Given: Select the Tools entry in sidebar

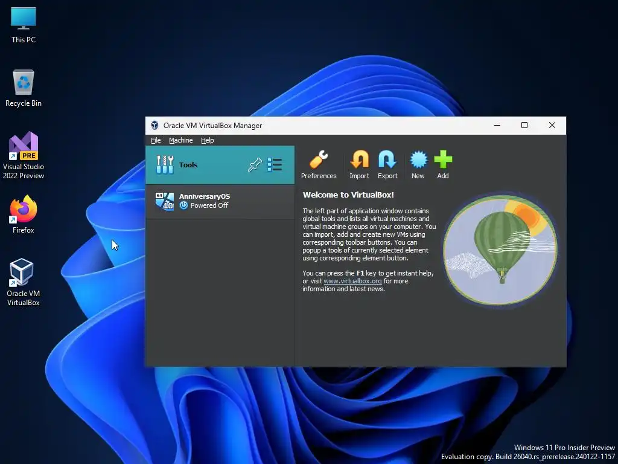Looking at the screenshot, I should [x=220, y=165].
